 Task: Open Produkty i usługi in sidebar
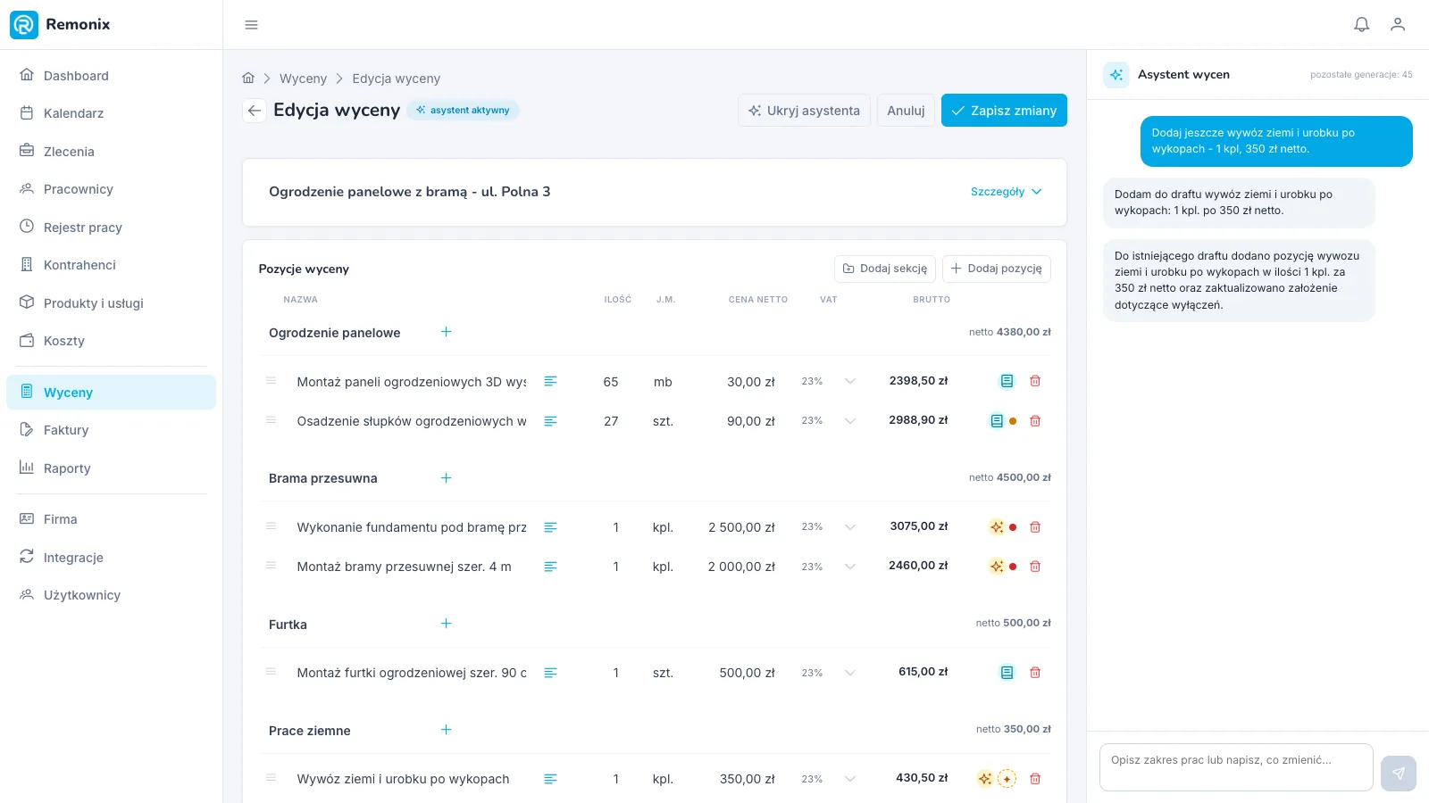[111, 303]
